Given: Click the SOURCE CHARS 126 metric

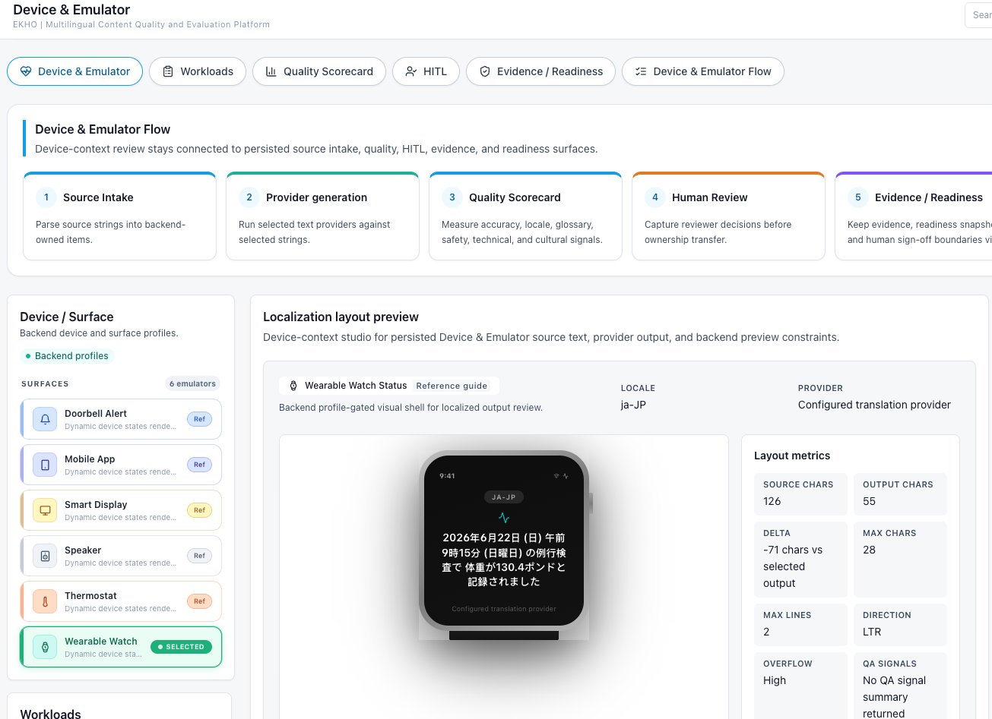Looking at the screenshot, I should coord(800,494).
